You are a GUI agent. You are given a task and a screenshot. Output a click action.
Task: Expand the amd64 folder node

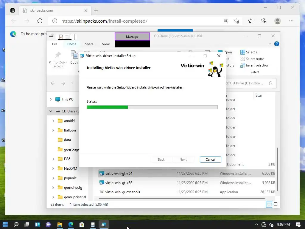53,121
